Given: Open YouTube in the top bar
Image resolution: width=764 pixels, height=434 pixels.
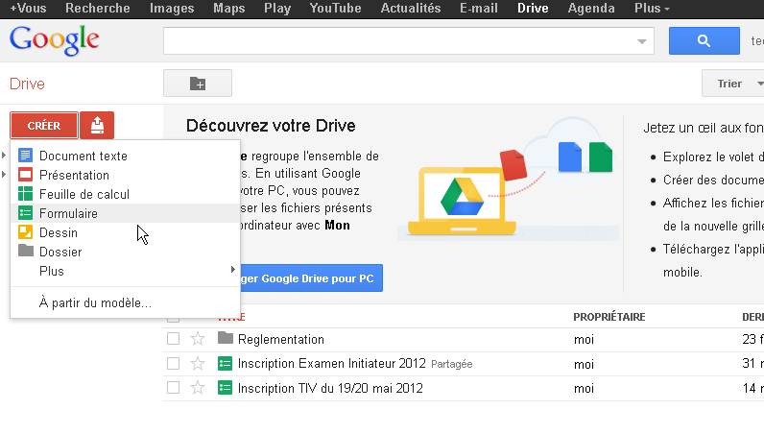Looking at the screenshot, I should pos(335,9).
